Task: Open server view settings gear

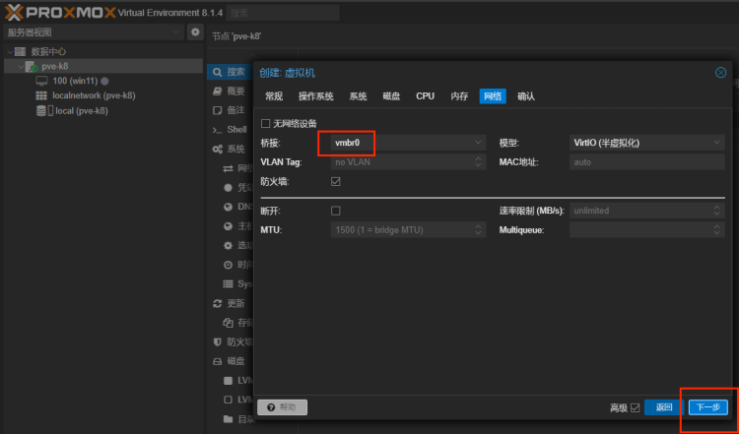Action: 195,32
